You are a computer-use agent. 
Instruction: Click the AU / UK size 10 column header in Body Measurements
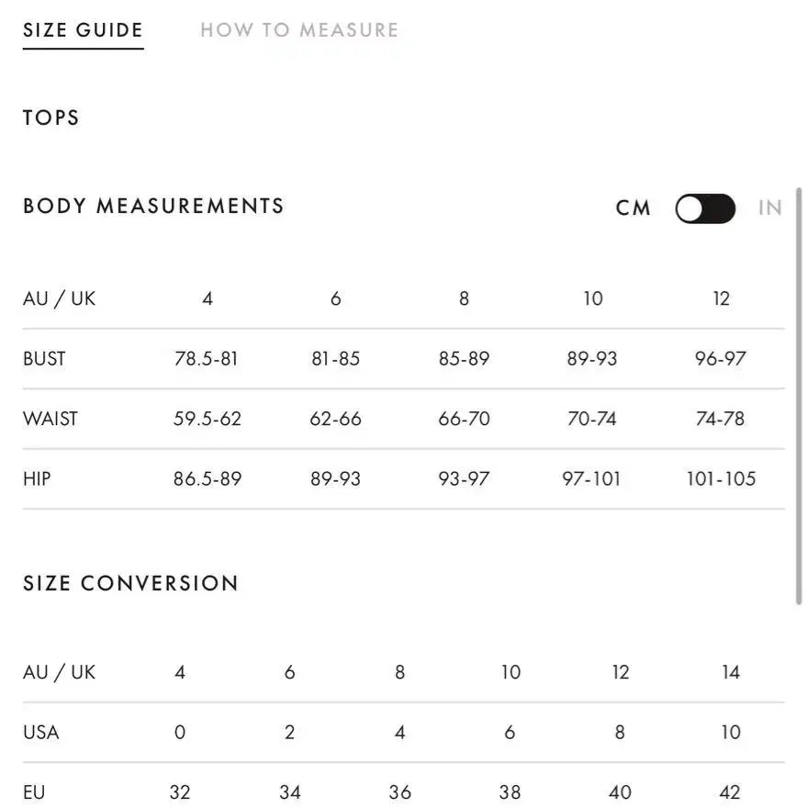[593, 298]
